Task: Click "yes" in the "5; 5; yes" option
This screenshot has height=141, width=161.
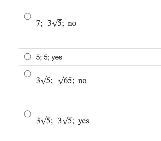Action: pyautogui.click(x=57, y=57)
